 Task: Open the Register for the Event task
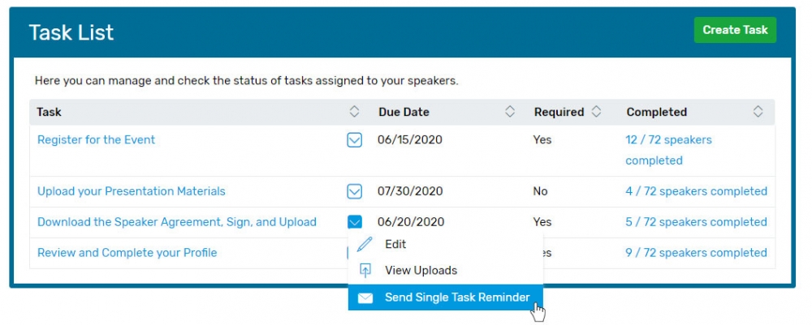[96, 139]
